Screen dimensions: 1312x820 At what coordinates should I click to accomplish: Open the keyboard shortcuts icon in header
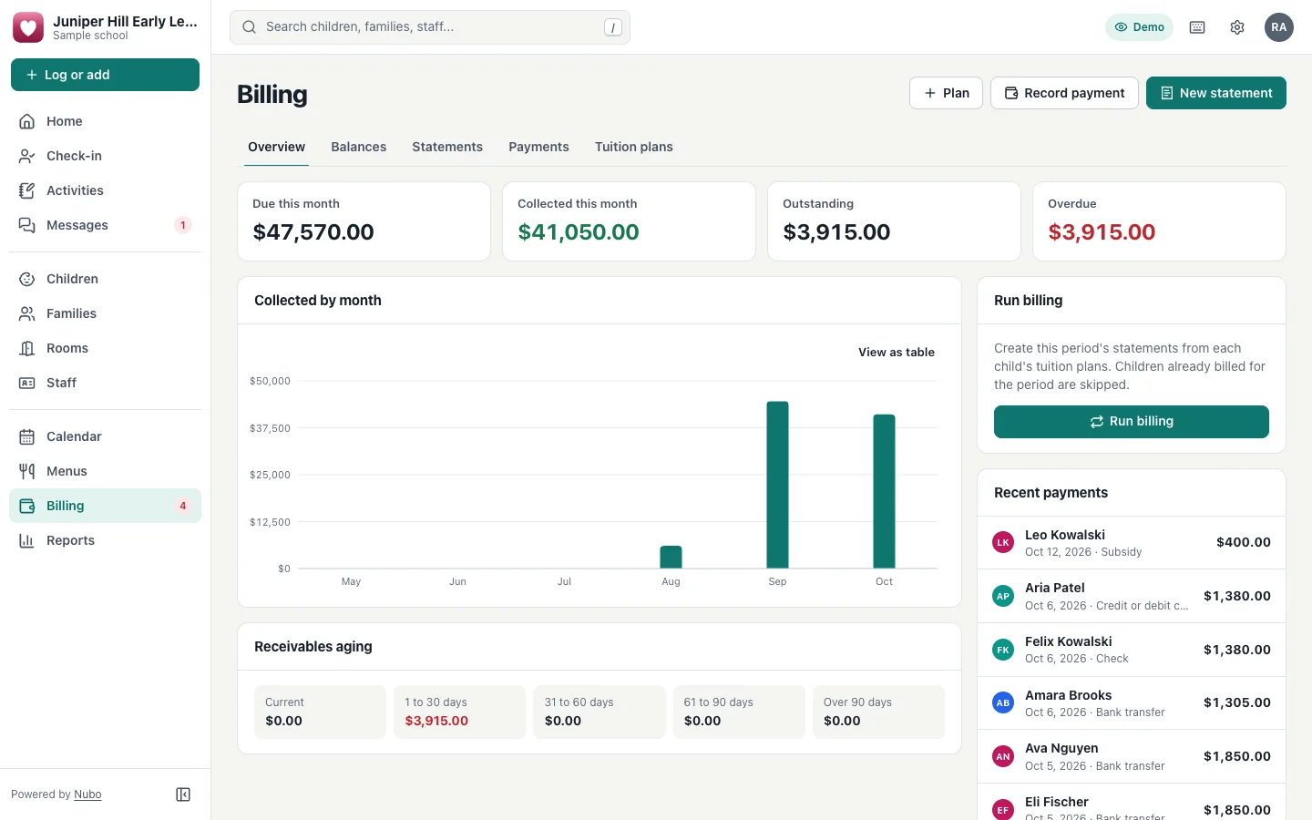point(1197,27)
